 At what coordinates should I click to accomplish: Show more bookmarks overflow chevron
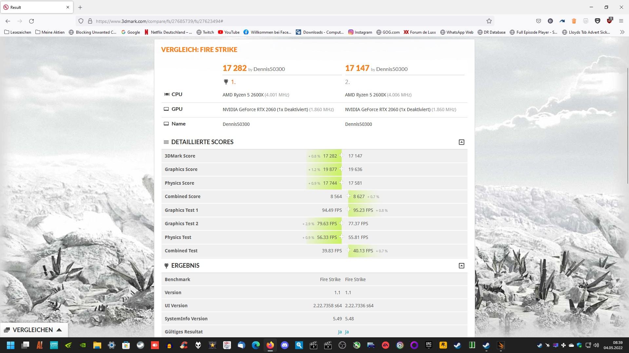coord(622,32)
